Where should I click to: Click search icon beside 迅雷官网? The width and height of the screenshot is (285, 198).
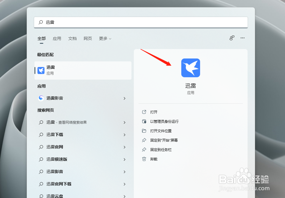click(x=41, y=147)
